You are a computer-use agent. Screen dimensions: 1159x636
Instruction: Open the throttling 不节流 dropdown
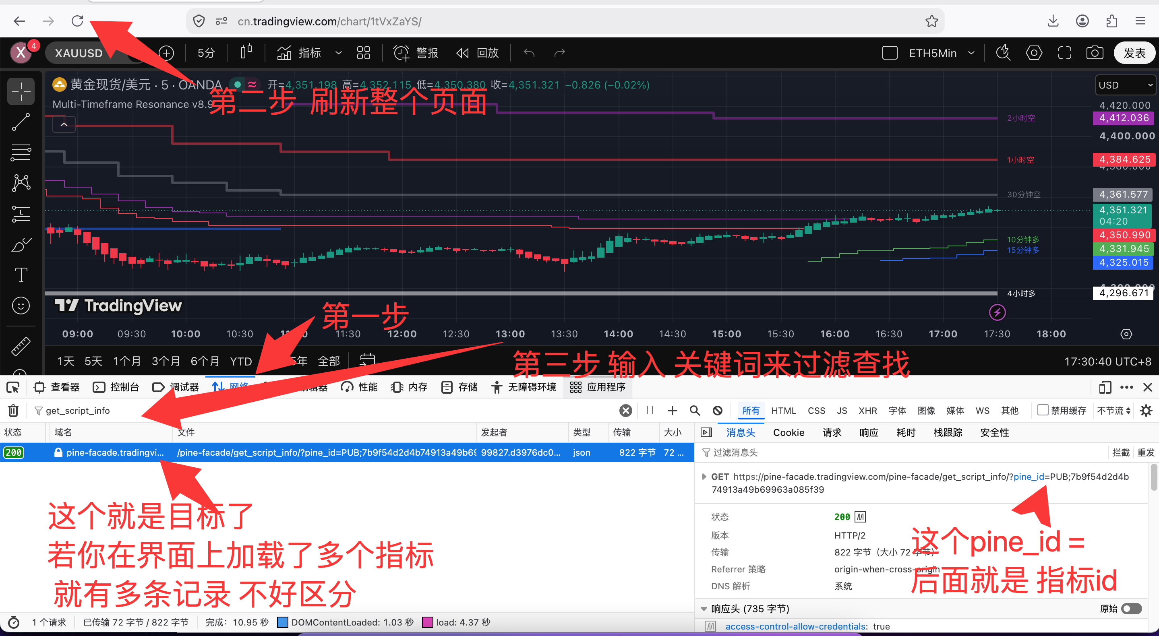(x=1113, y=410)
